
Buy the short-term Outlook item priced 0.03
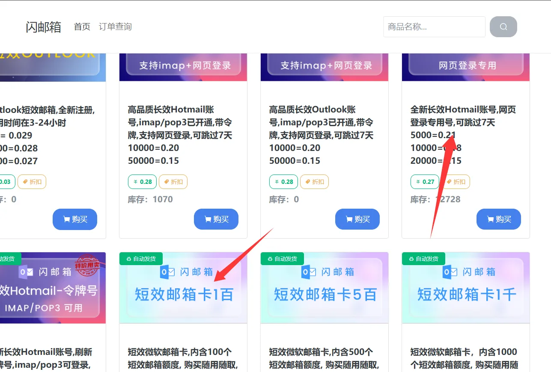coord(75,219)
